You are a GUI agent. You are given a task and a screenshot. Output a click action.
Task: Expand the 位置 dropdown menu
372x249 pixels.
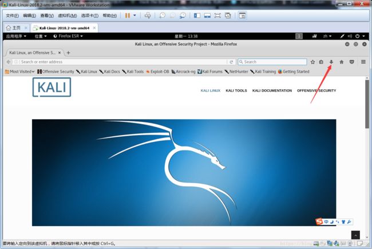[x=41, y=36]
